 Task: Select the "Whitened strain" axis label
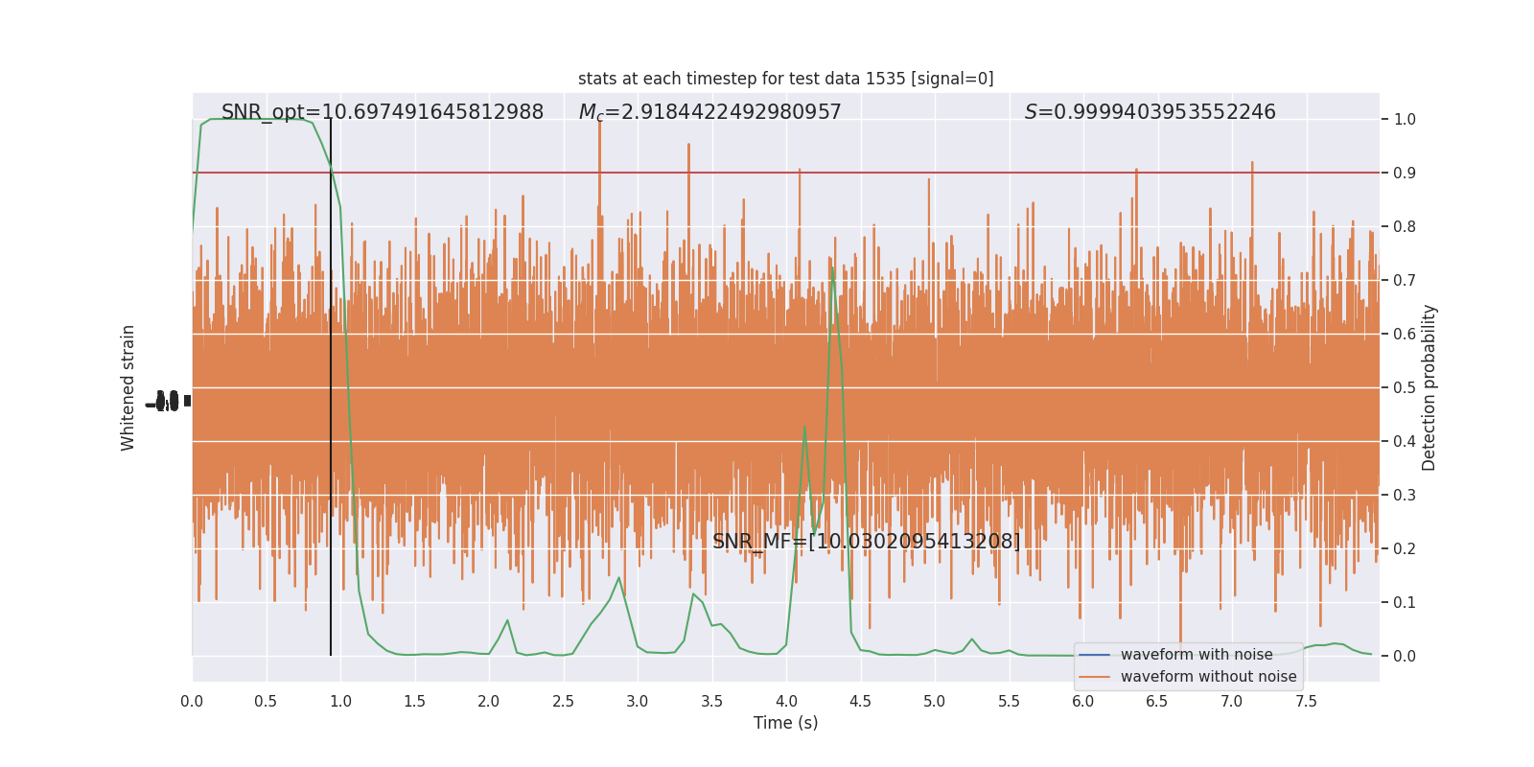128,387
